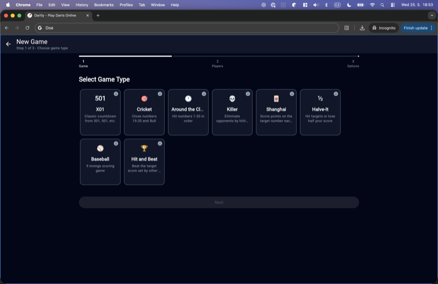Select the Halve-It game card

[x=320, y=112]
